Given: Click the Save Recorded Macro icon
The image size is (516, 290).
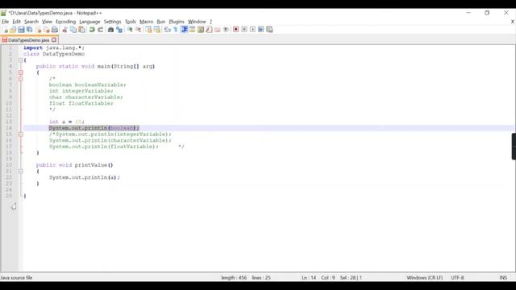Looking at the screenshot, I should point(269,30).
